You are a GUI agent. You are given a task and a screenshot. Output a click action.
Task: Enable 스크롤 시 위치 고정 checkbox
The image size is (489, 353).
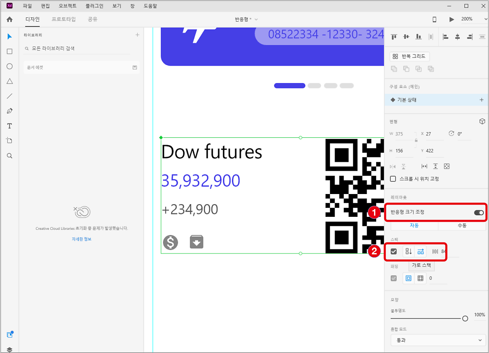pos(393,179)
